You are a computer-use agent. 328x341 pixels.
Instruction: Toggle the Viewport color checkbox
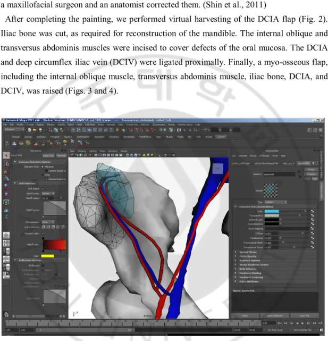click(x=43, y=234)
